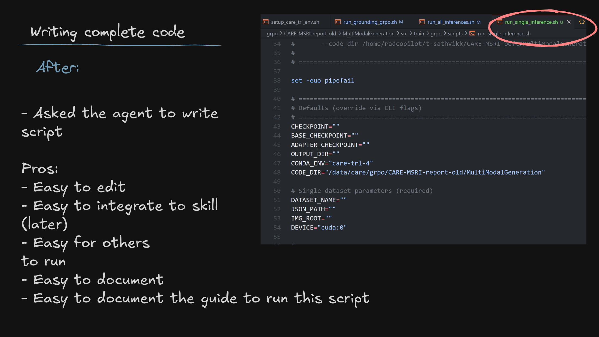
Task: Click shell icon on run_single_inference.sh tab
Action: [x=499, y=22]
